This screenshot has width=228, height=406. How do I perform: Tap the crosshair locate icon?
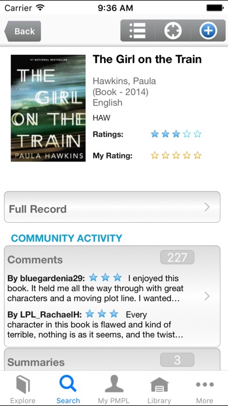click(173, 31)
